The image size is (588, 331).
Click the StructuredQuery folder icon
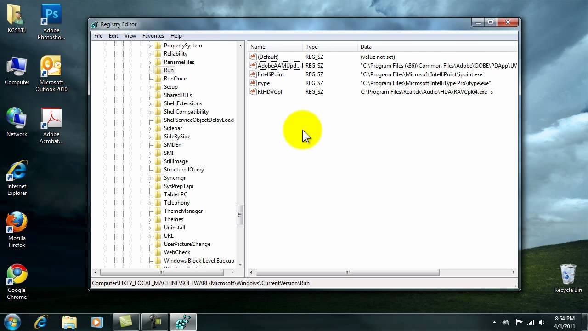[158, 170]
